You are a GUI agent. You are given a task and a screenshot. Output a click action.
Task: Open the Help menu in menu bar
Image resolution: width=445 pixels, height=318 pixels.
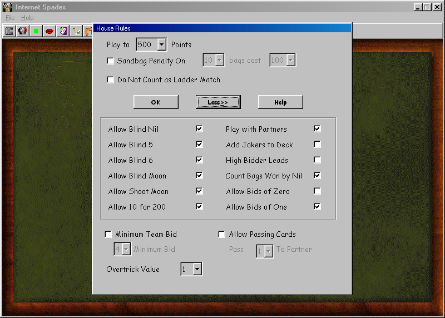(27, 18)
